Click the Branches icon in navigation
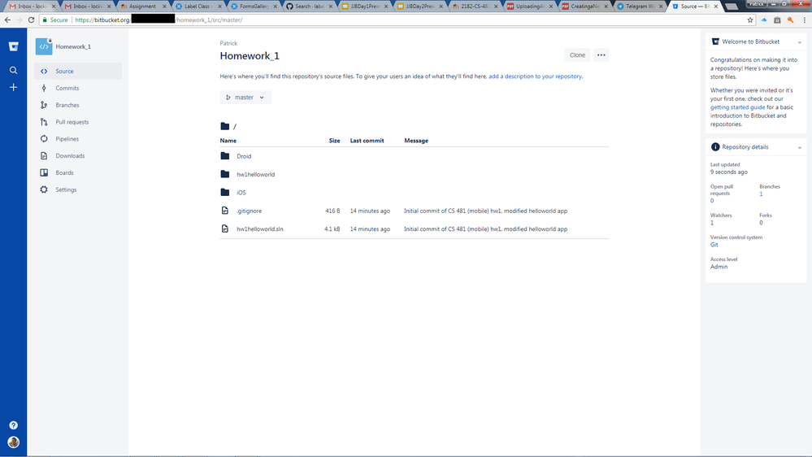Screen dimensions: 812x457 tap(44, 105)
